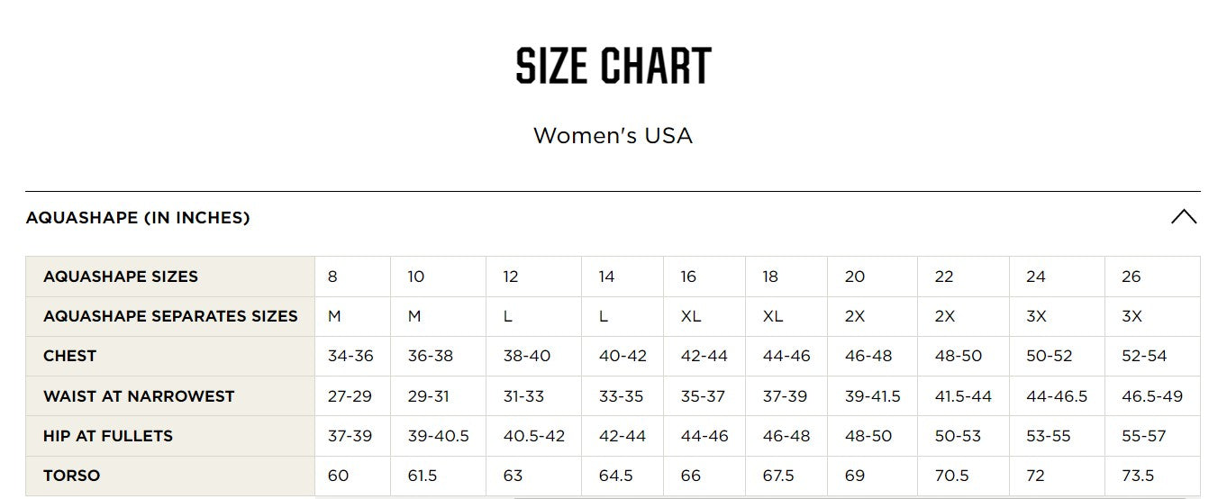Select the CHEST row label
This screenshot has width=1227, height=499.
click(x=69, y=356)
